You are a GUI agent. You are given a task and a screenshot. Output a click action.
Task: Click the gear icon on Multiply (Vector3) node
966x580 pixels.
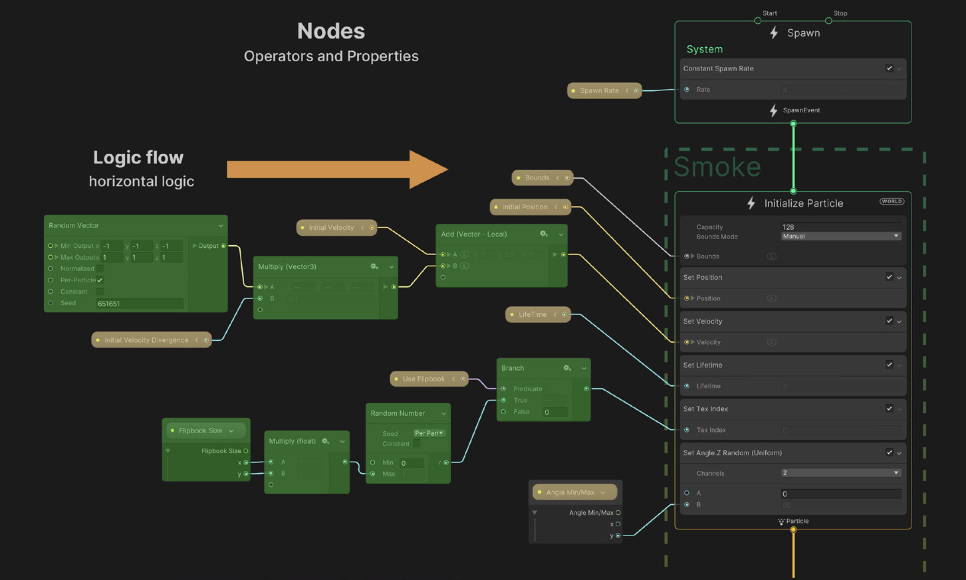[374, 266]
